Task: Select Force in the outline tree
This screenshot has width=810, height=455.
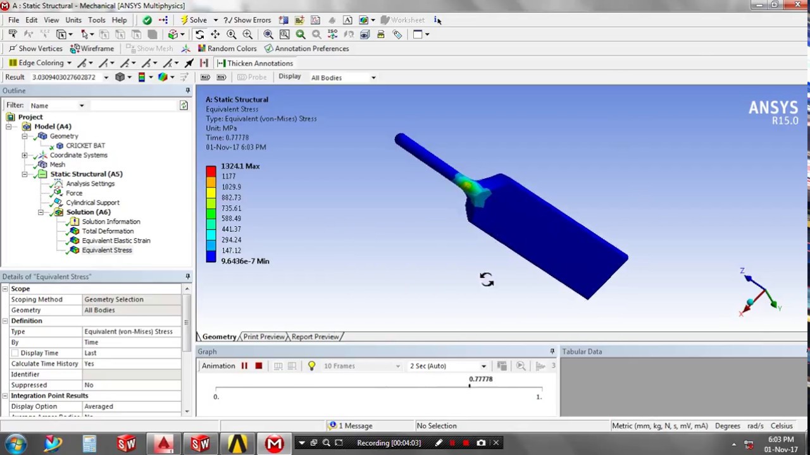Action: coord(74,193)
